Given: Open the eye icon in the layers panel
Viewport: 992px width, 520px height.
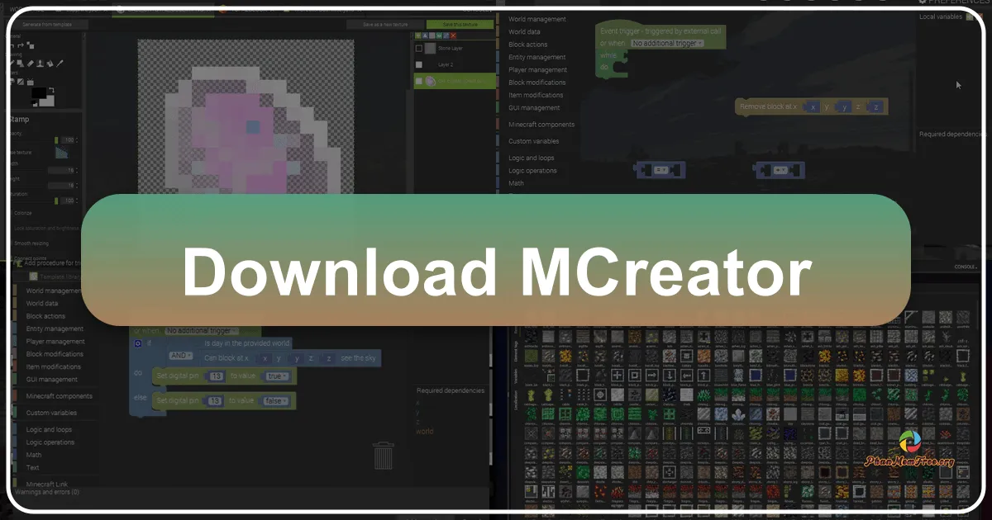Looking at the screenshot, I should (x=439, y=35).
